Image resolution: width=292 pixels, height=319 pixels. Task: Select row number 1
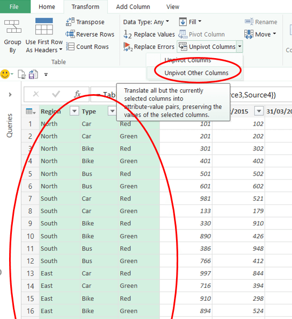pyautogui.click(x=30, y=124)
